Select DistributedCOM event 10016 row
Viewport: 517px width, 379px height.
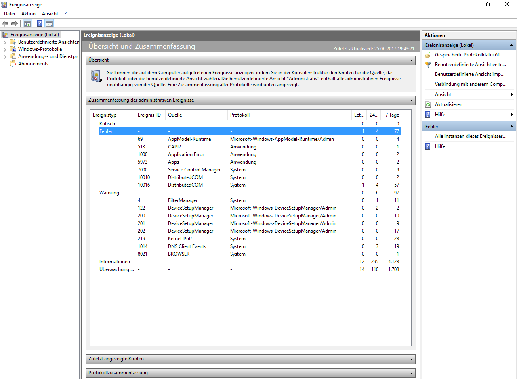tap(246, 185)
